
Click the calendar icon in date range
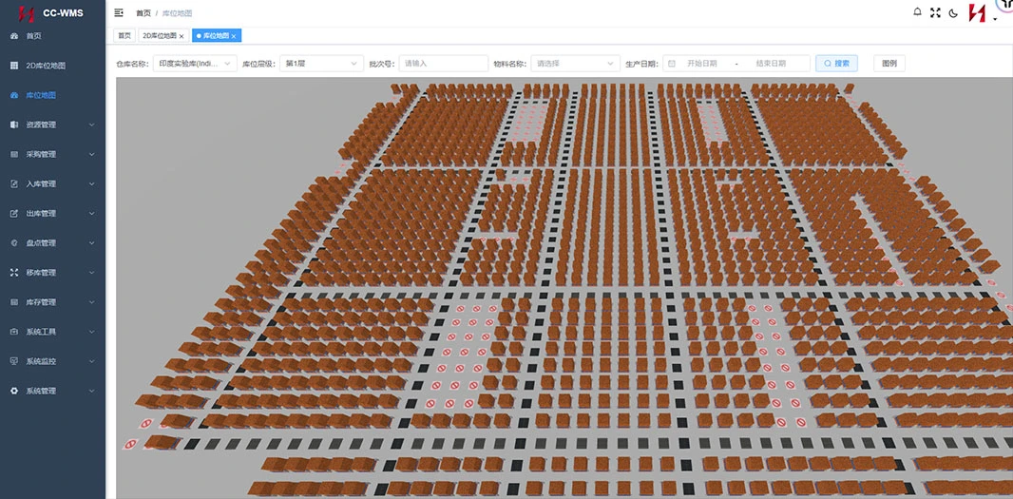click(672, 64)
